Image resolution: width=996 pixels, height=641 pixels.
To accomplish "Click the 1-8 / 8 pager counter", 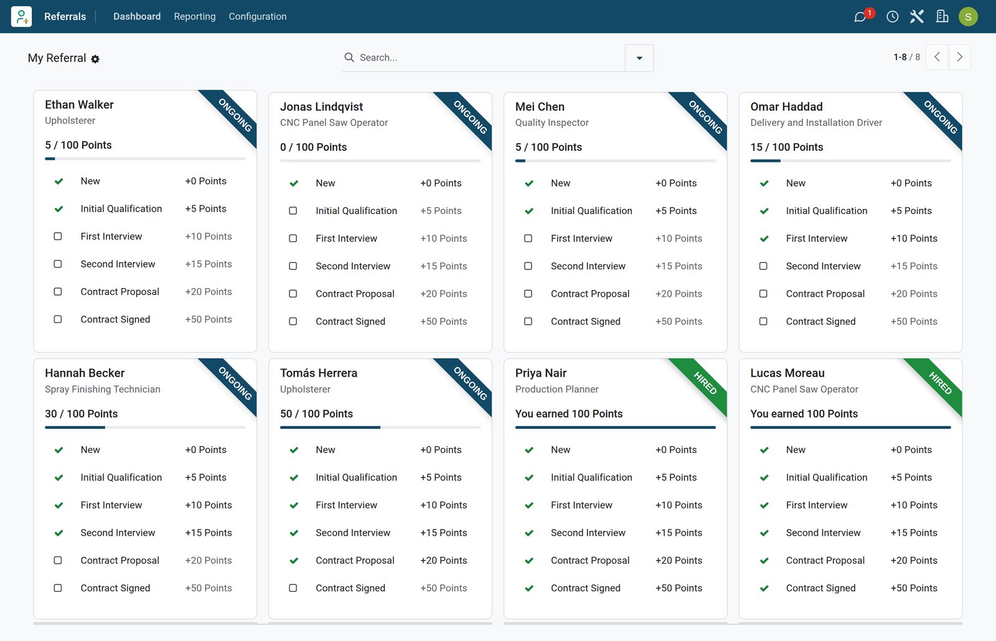I will pos(906,57).
